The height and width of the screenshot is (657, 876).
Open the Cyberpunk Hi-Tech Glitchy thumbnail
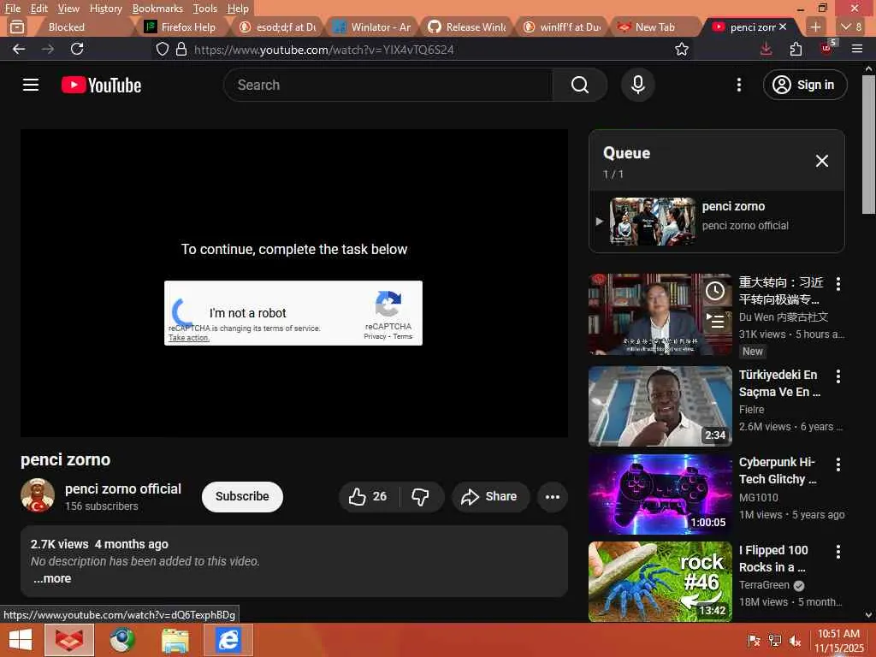pos(660,494)
